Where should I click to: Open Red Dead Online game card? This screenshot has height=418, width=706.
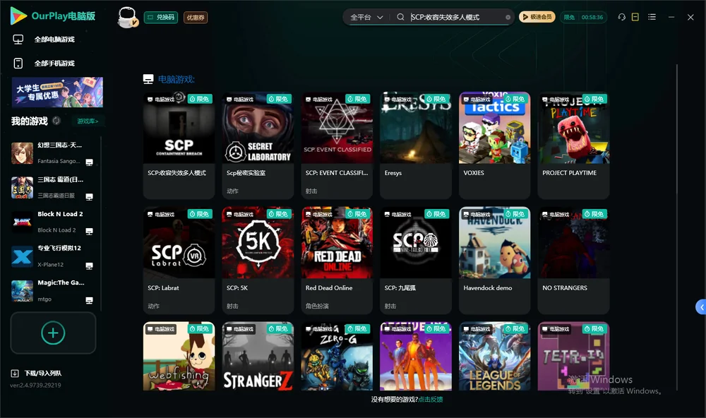[x=337, y=261]
